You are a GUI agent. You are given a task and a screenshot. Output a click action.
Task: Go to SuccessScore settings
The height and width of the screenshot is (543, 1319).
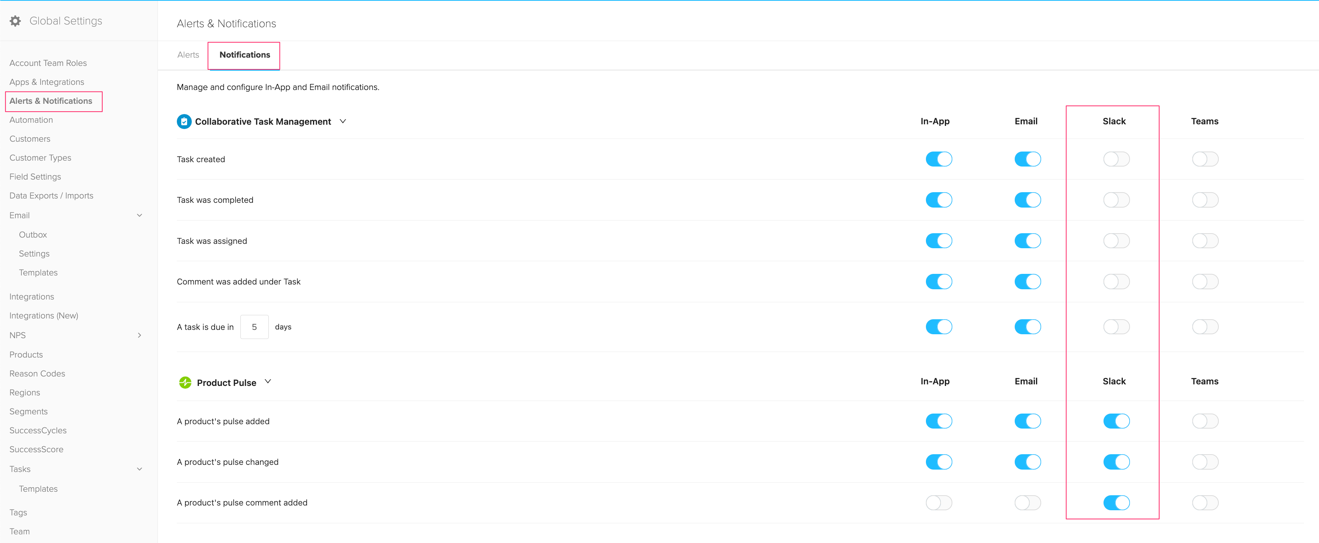[36, 449]
